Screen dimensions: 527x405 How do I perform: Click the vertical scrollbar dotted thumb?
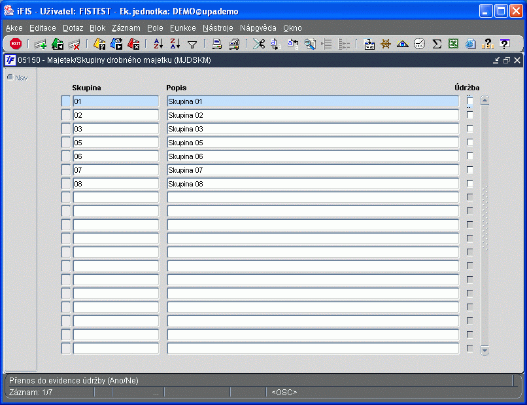click(484, 218)
